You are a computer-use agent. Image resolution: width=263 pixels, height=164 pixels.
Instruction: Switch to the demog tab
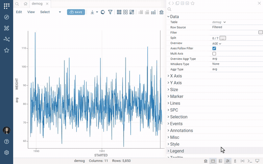pos(37,4)
